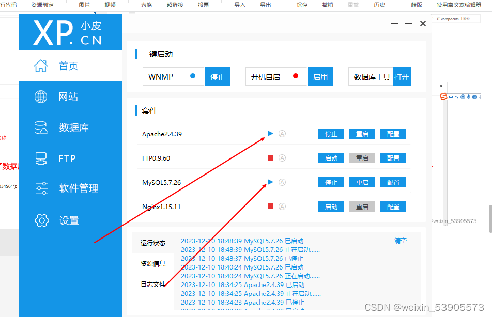Click 历史 in background editor toolbar

click(380, 5)
